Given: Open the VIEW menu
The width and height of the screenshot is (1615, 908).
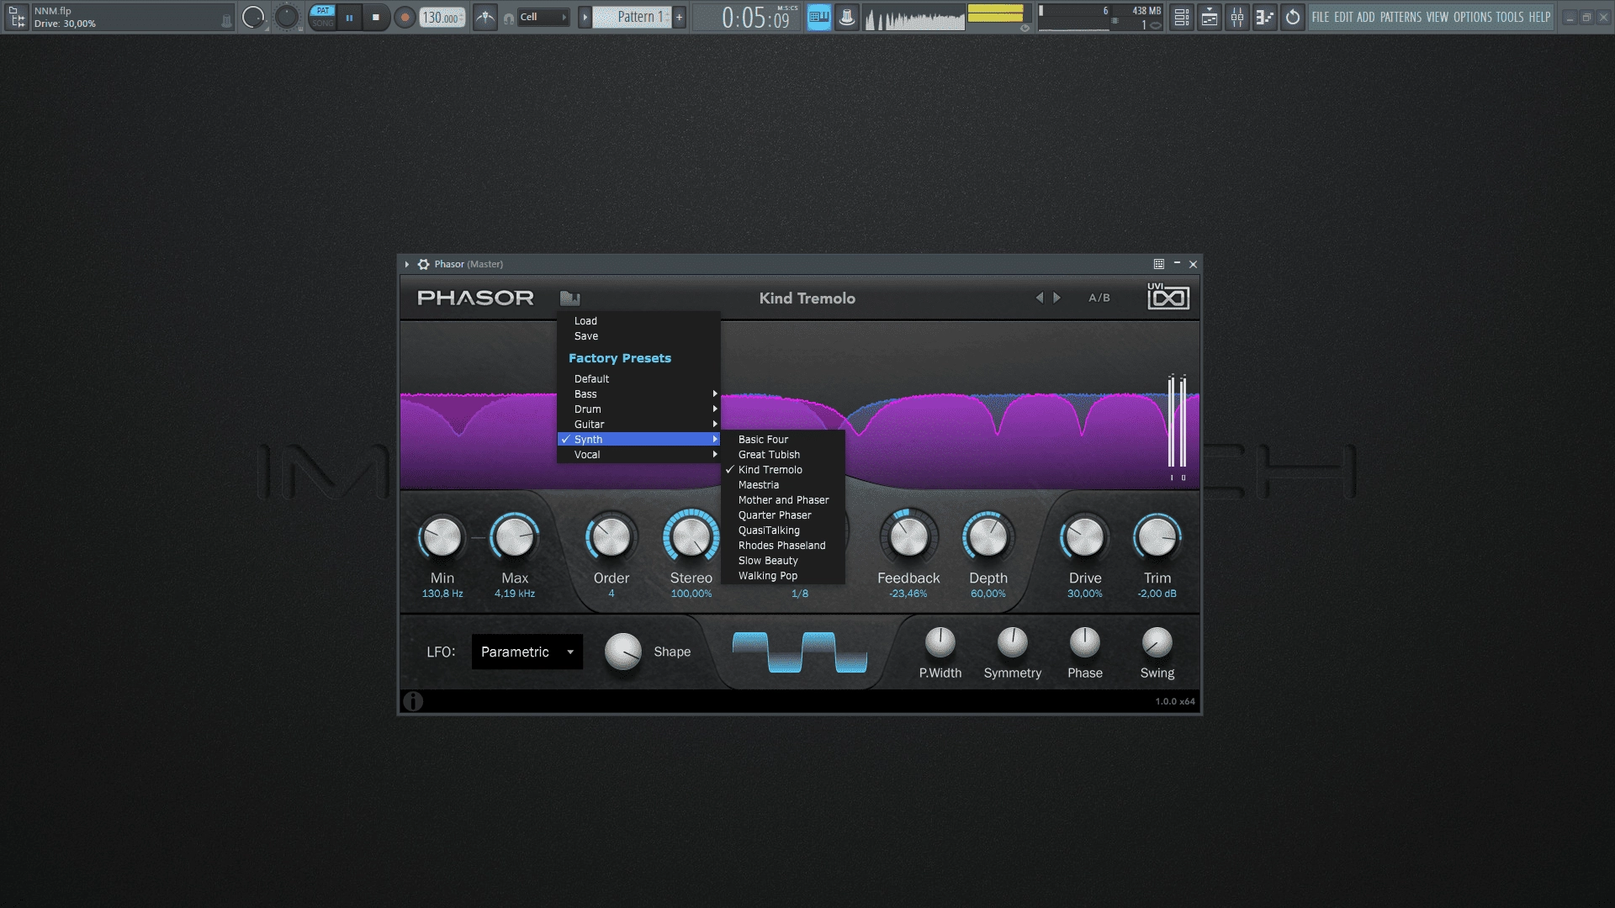Looking at the screenshot, I should tap(1438, 17).
